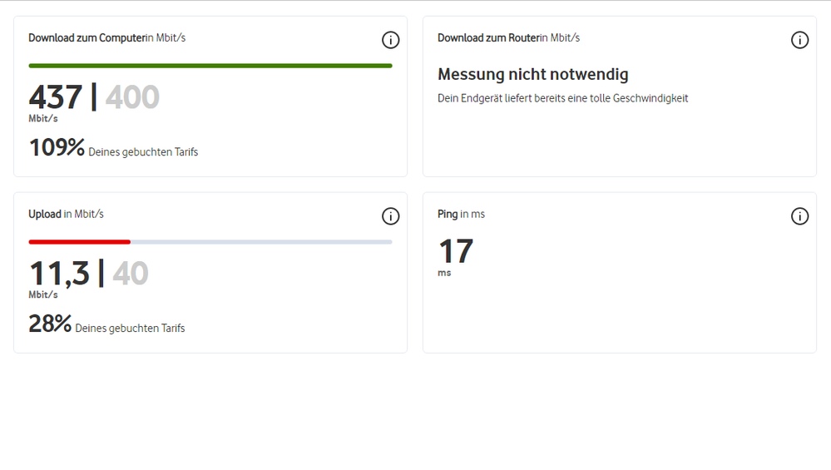Click the grey 400 booked download value
Image resolution: width=831 pixels, height=470 pixels.
click(x=132, y=97)
